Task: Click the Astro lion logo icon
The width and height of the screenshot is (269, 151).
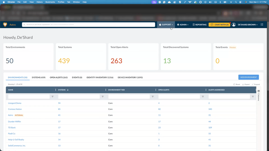Action: point(5,25)
